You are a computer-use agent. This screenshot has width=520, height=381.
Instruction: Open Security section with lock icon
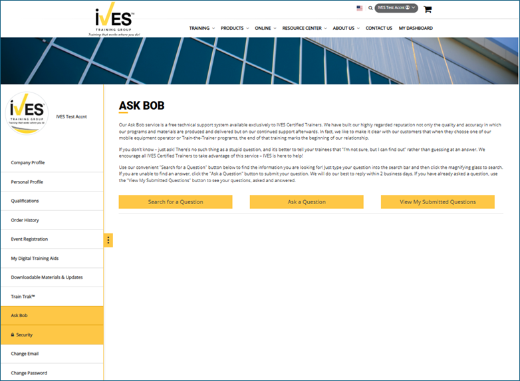(x=24, y=335)
